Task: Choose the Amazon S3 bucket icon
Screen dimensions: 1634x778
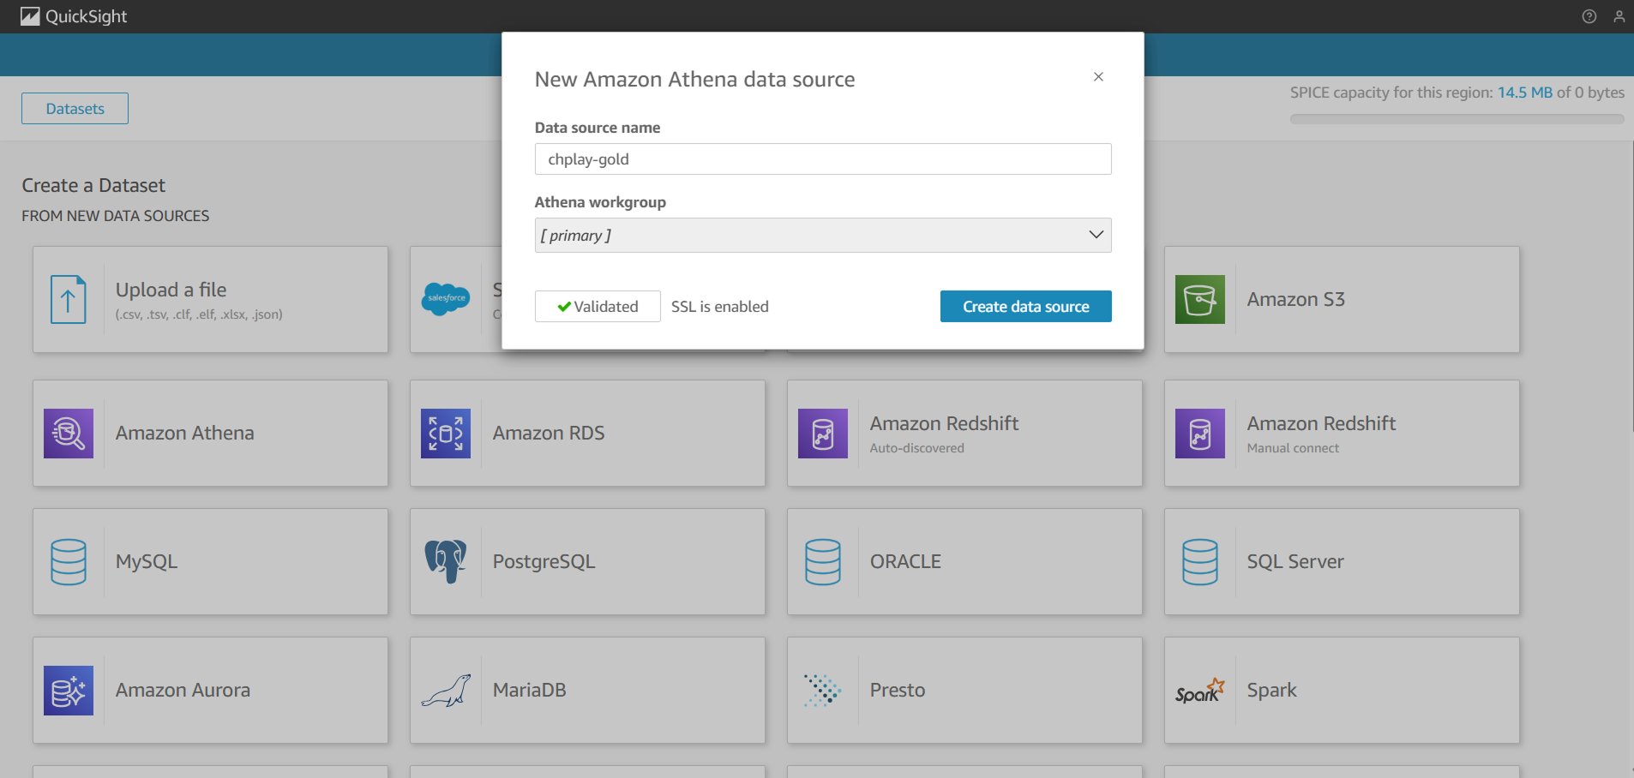Action: tap(1199, 300)
